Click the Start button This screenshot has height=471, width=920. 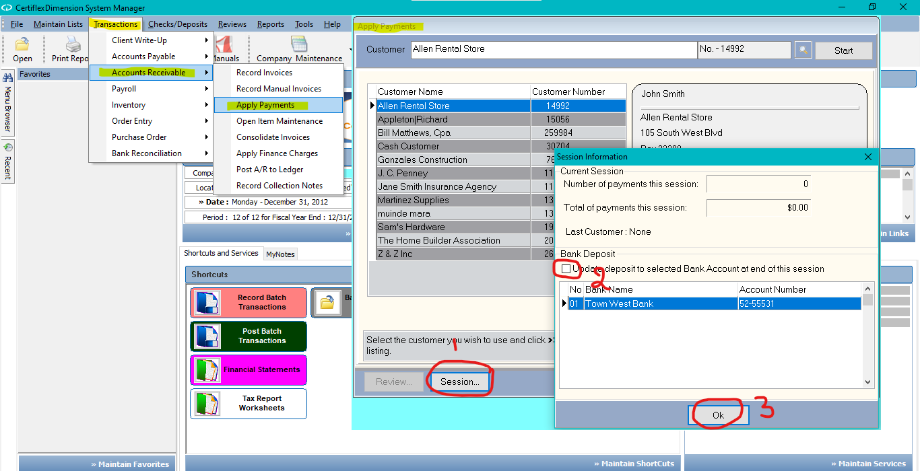843,50
